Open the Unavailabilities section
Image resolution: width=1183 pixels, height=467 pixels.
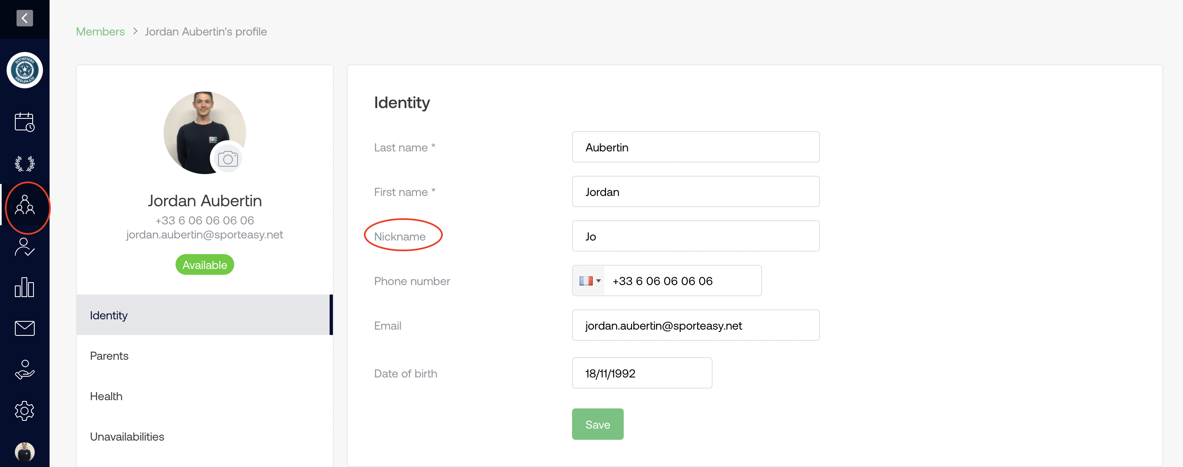coord(127,436)
